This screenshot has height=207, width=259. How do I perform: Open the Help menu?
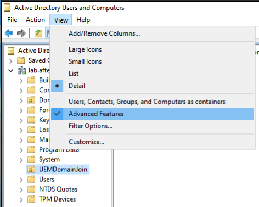(83, 20)
